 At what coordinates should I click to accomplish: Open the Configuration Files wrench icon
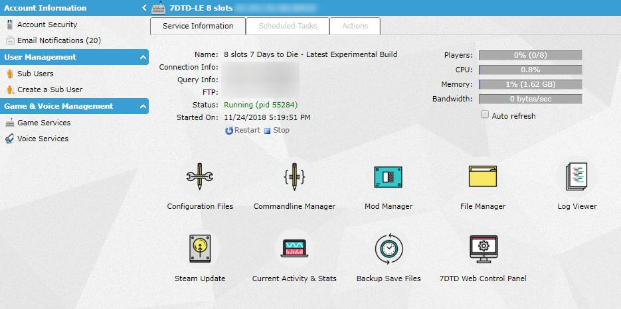coord(200,177)
